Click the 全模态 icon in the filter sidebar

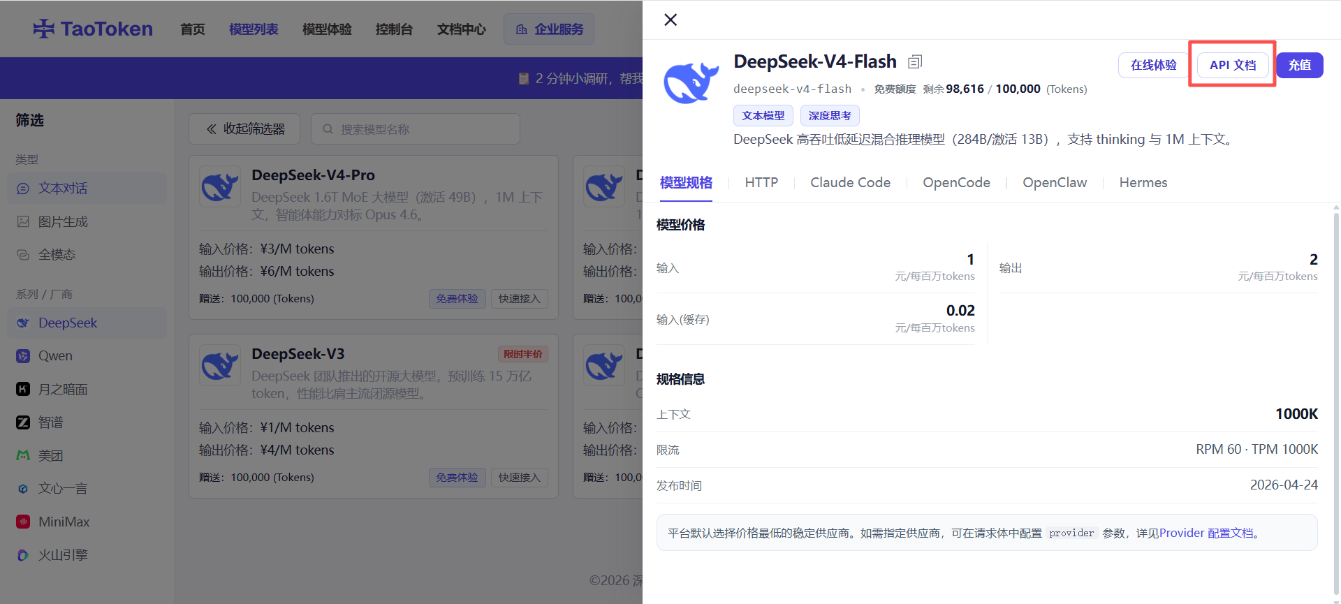23,255
